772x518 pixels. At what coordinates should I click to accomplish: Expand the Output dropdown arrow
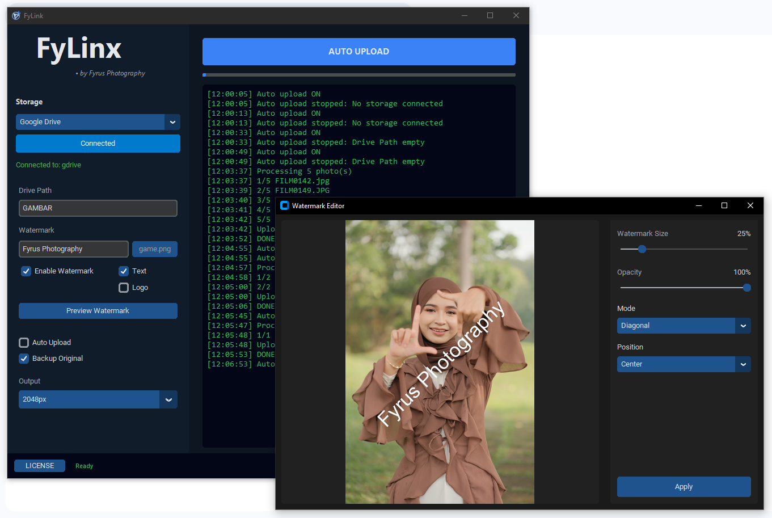[168, 399]
